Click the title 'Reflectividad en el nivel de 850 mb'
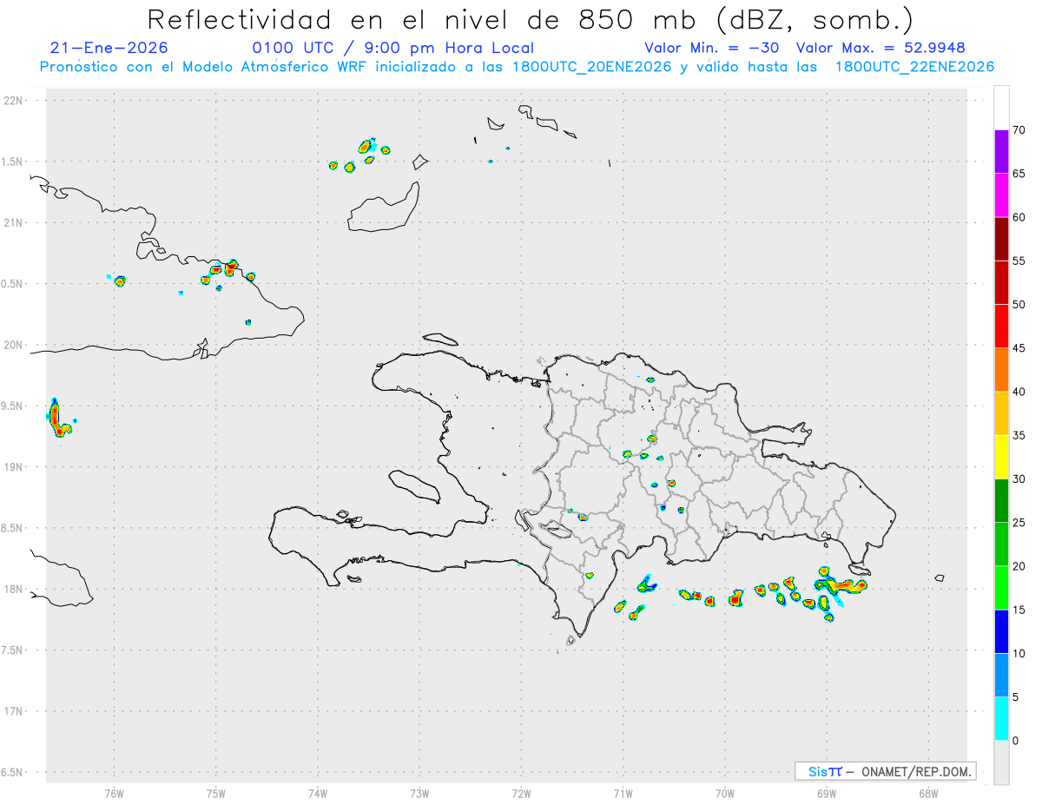Screen dimensions: 1042x805 424,19
